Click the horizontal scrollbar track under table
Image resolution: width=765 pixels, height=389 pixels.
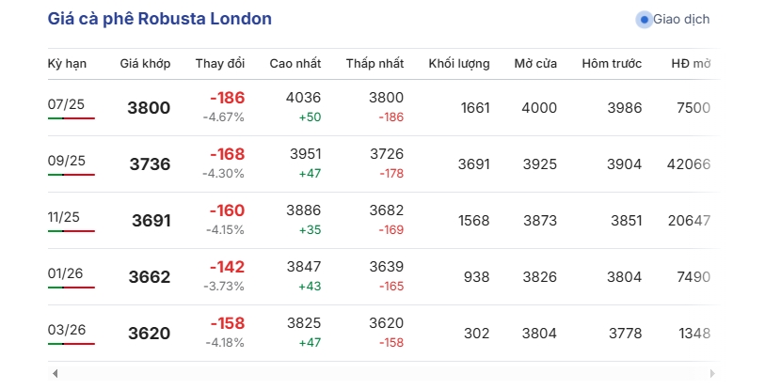(384, 373)
